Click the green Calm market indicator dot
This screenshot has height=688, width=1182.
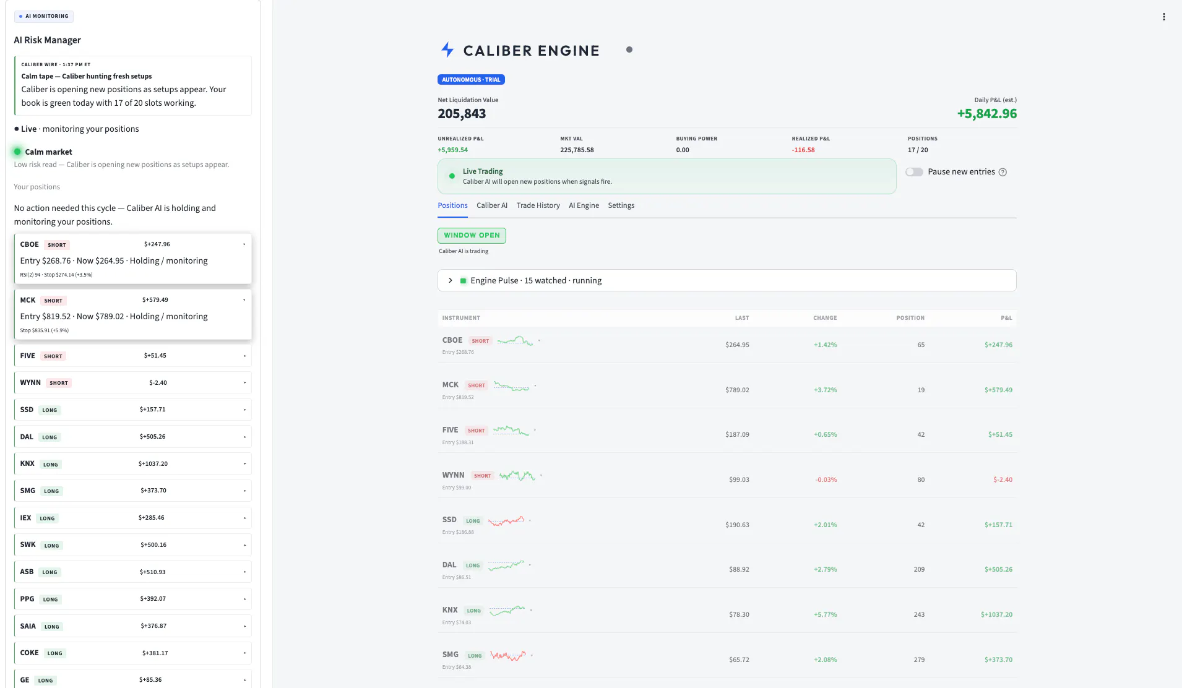[x=17, y=152]
